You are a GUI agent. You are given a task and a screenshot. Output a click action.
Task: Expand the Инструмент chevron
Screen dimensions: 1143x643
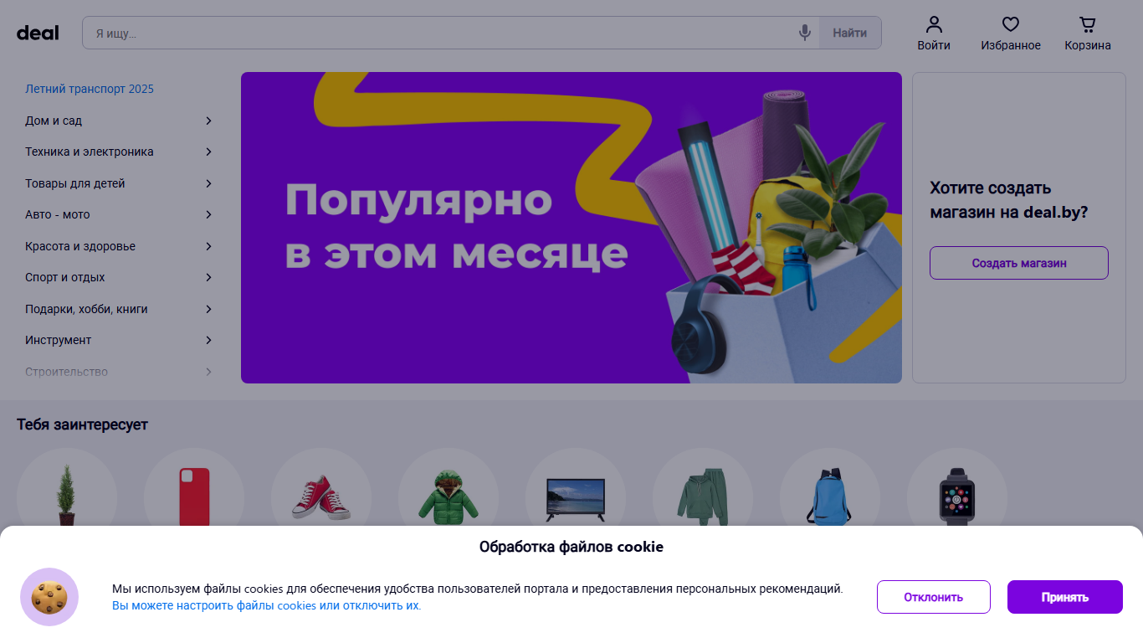208,340
